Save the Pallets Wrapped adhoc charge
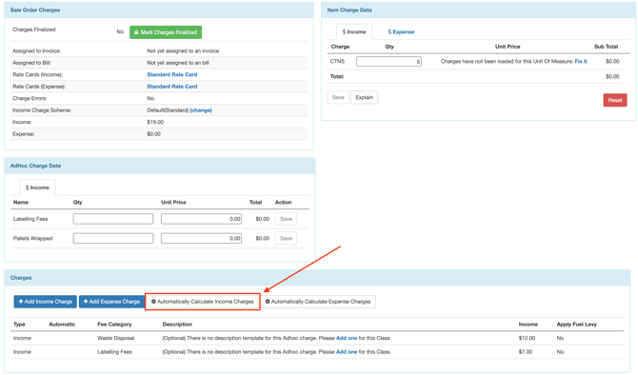The image size is (638, 375). pyautogui.click(x=286, y=238)
